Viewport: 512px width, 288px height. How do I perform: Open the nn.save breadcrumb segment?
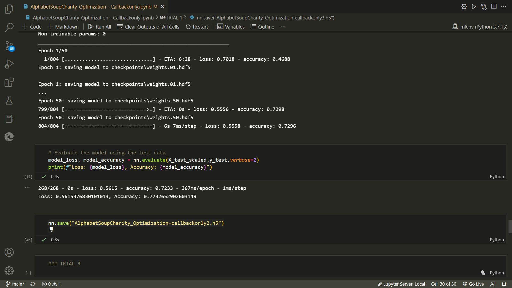(262, 18)
